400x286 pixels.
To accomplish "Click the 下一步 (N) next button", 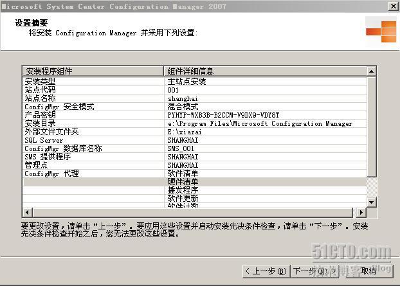I will pyautogui.click(x=314, y=271).
